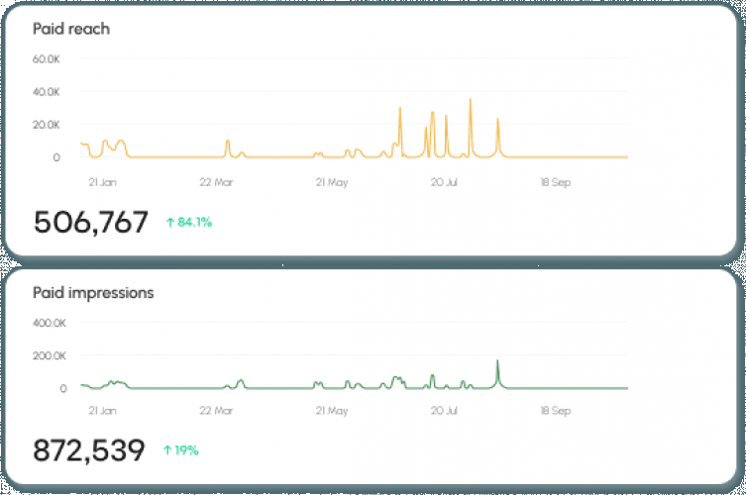The width and height of the screenshot is (746, 495).
Task: Click the tallest orange peak in Paid reach
Action: pos(470,101)
